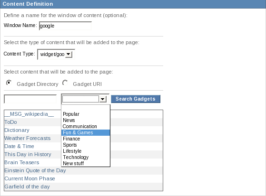Pick Fun & Games category option

86,132
